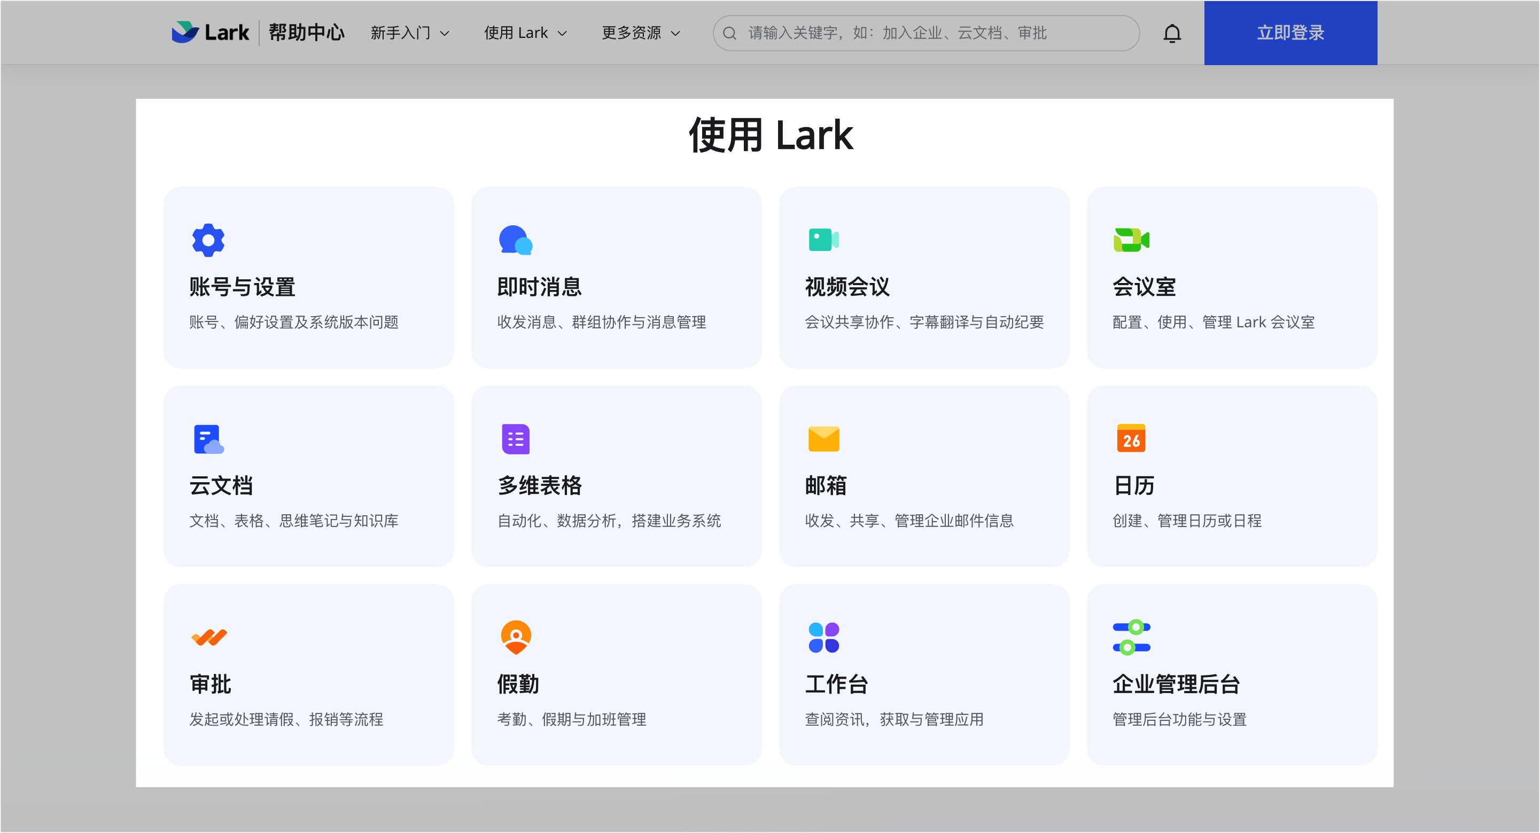The height and width of the screenshot is (833, 1540).
Task: Click the 立即登录 button
Action: (x=1290, y=33)
